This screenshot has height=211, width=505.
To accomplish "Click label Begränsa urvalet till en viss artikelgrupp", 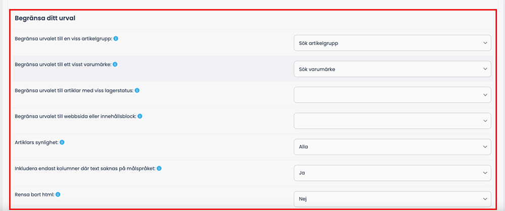I will coord(64,39).
